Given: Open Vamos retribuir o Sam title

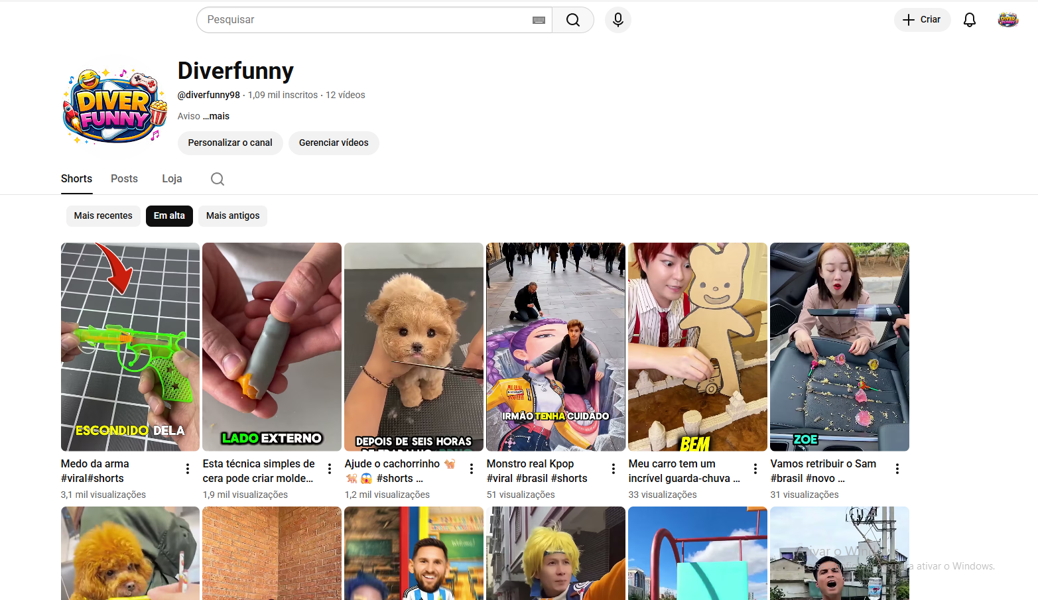Looking at the screenshot, I should [x=823, y=471].
